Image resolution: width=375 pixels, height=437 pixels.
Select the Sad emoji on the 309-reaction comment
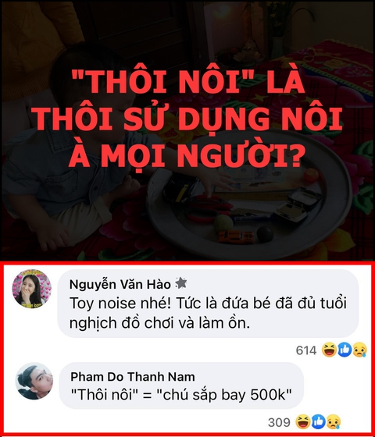click(x=333, y=421)
